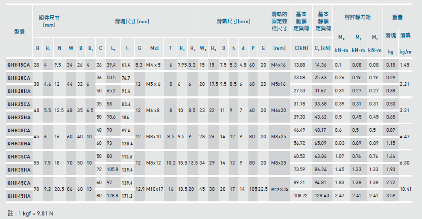Select the QHH45CA model name

19,183
